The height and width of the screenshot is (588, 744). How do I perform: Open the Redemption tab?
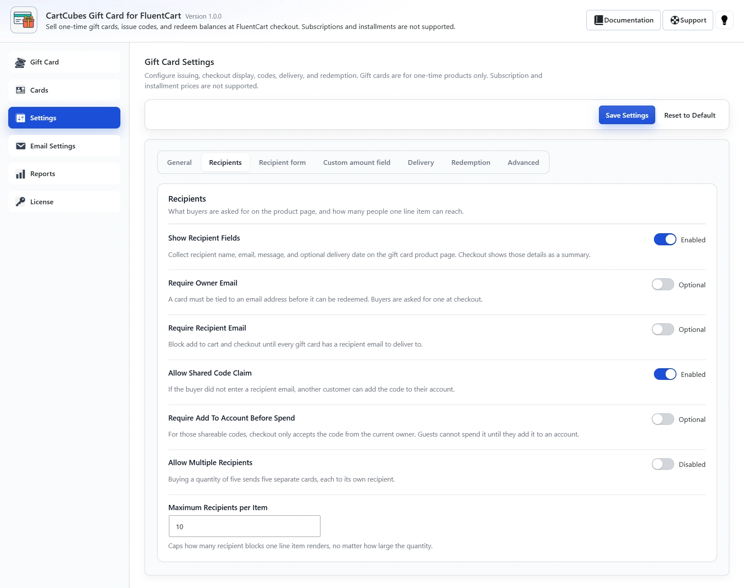[471, 162]
